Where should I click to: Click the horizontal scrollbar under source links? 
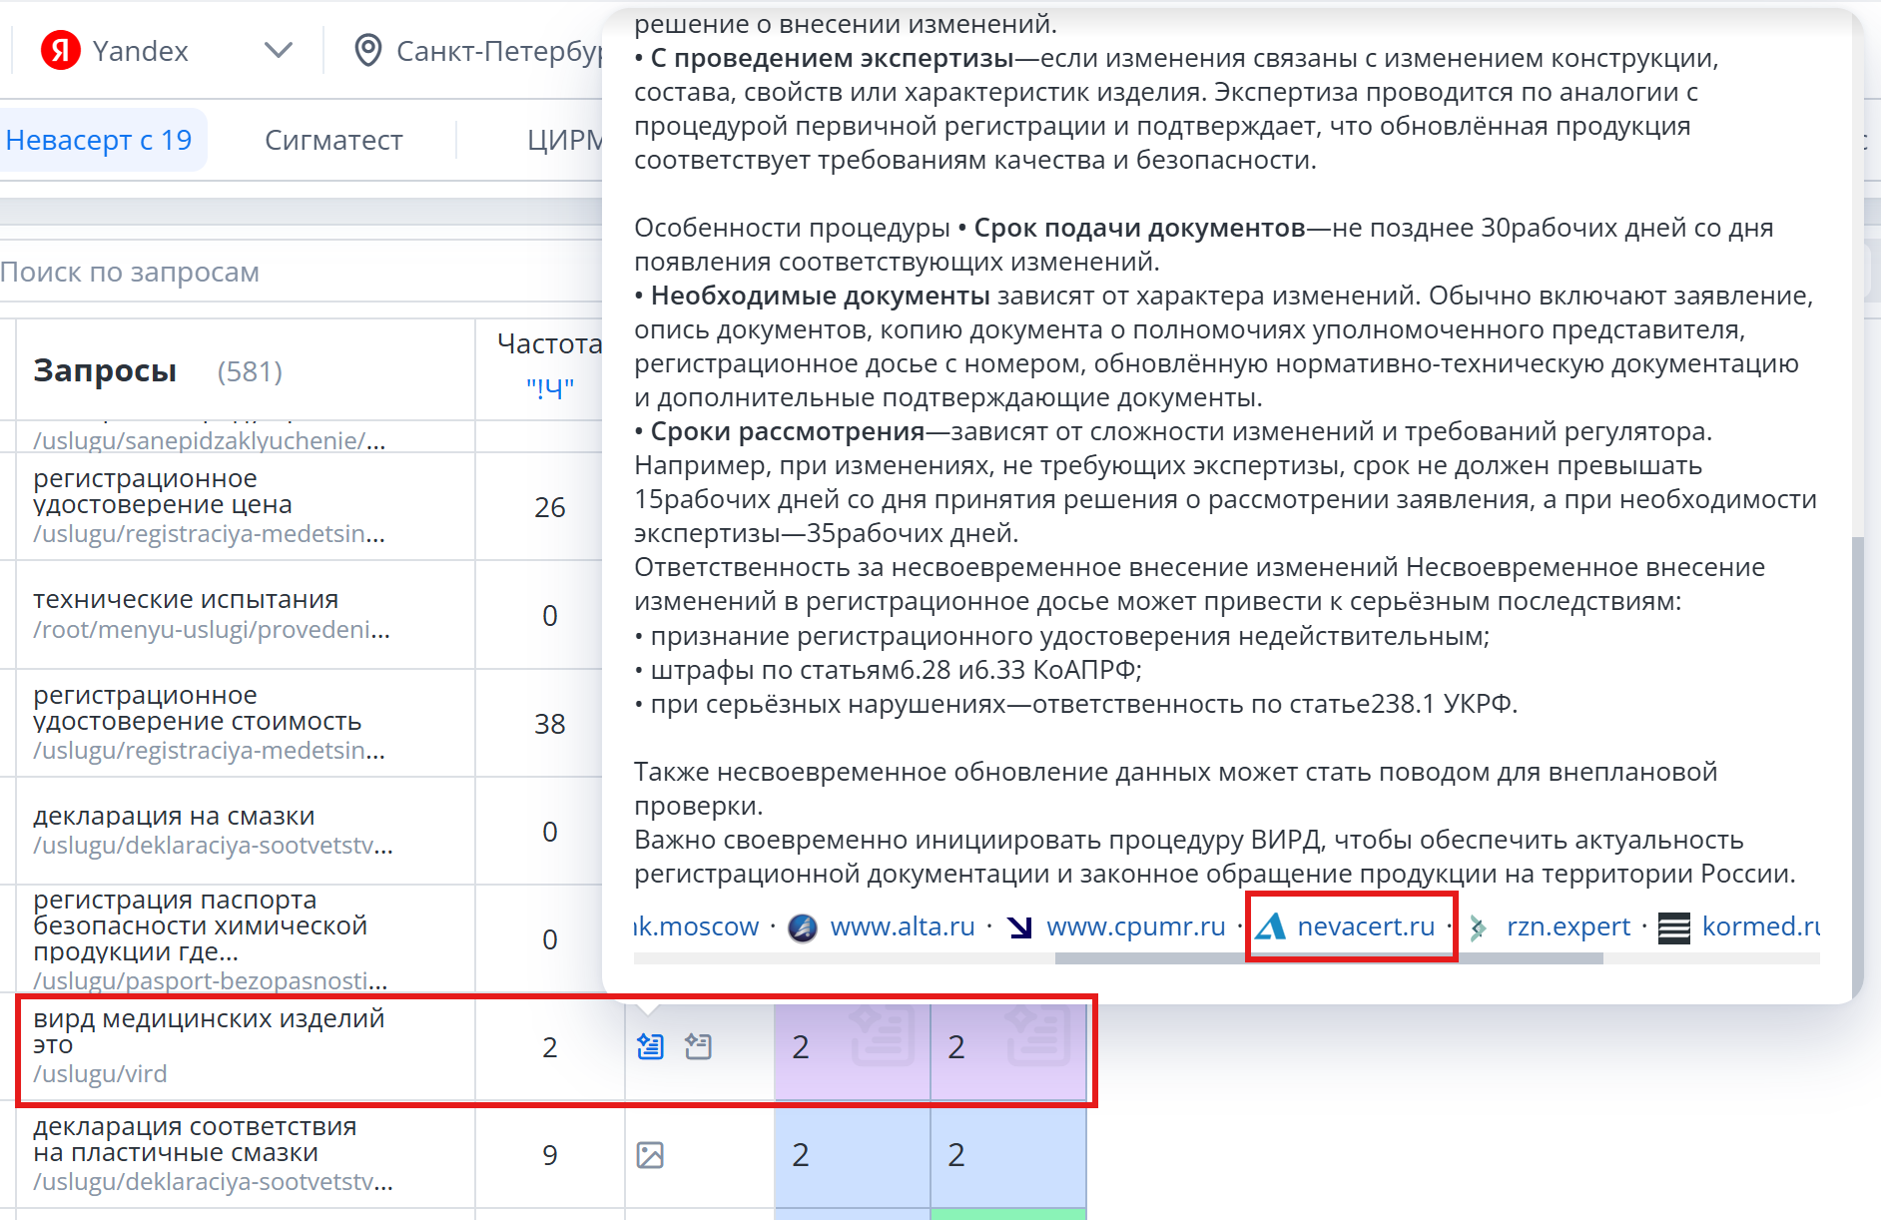pos(1329,958)
